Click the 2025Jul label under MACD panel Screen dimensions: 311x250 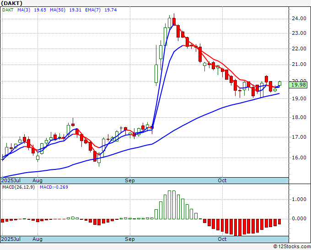click(11, 239)
